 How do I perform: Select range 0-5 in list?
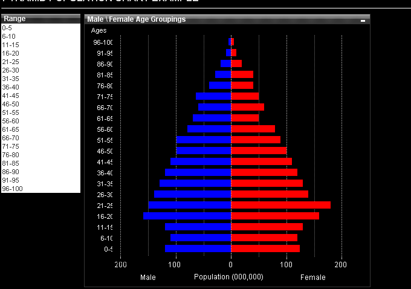click(40, 28)
